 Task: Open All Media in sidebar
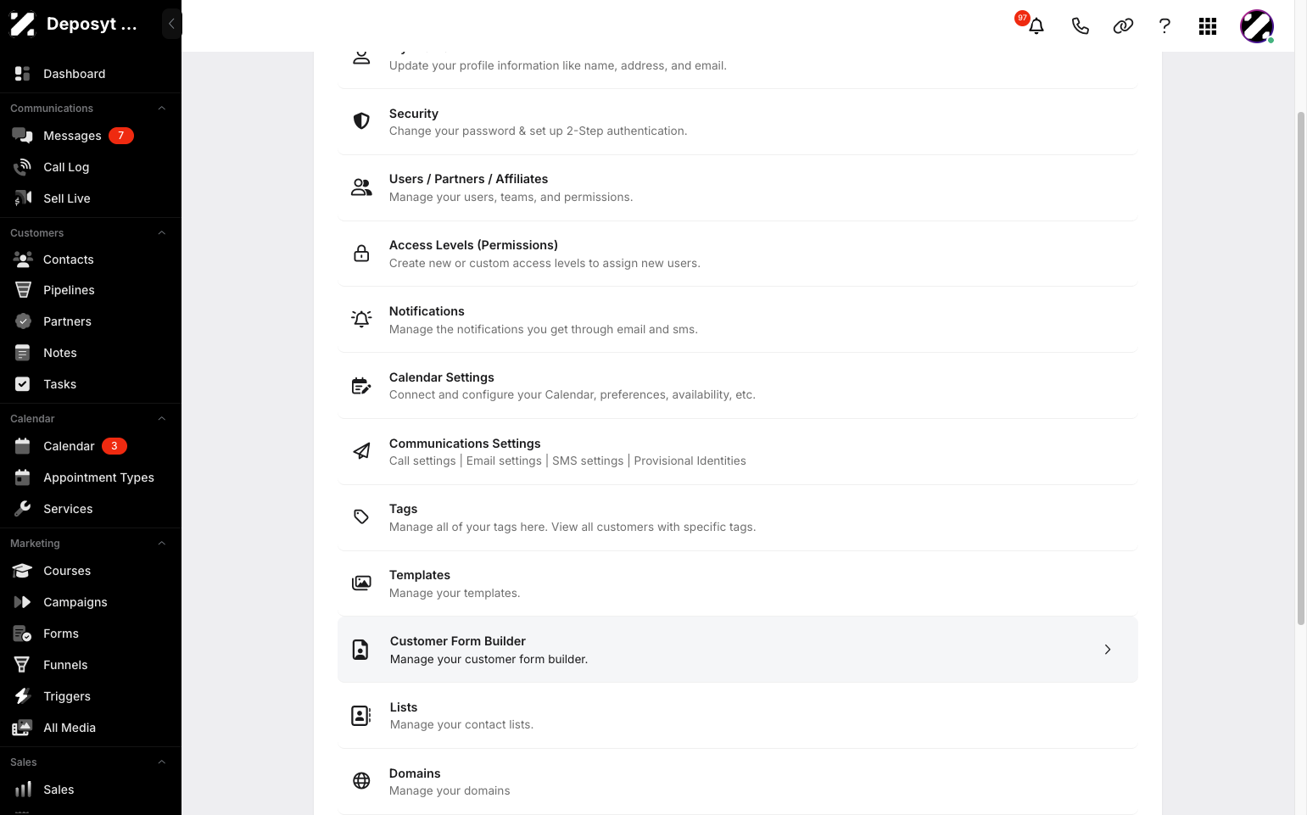coord(91,728)
